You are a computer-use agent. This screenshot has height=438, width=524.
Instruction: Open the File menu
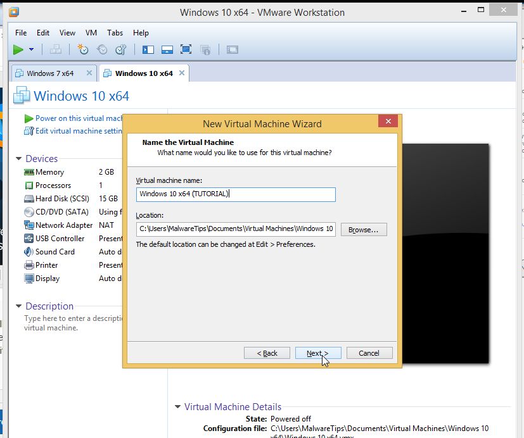tap(21, 33)
